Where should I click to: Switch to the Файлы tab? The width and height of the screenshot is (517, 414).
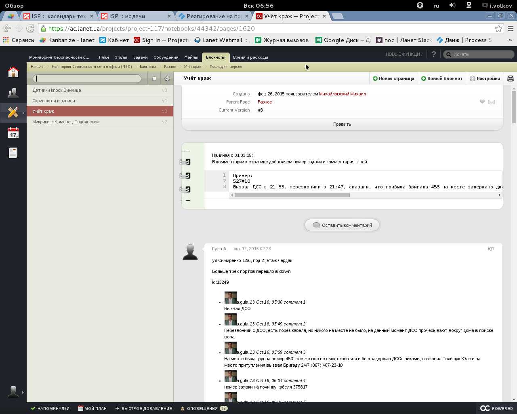pos(191,57)
